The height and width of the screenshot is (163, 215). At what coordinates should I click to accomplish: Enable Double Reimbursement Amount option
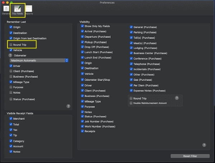131,103
